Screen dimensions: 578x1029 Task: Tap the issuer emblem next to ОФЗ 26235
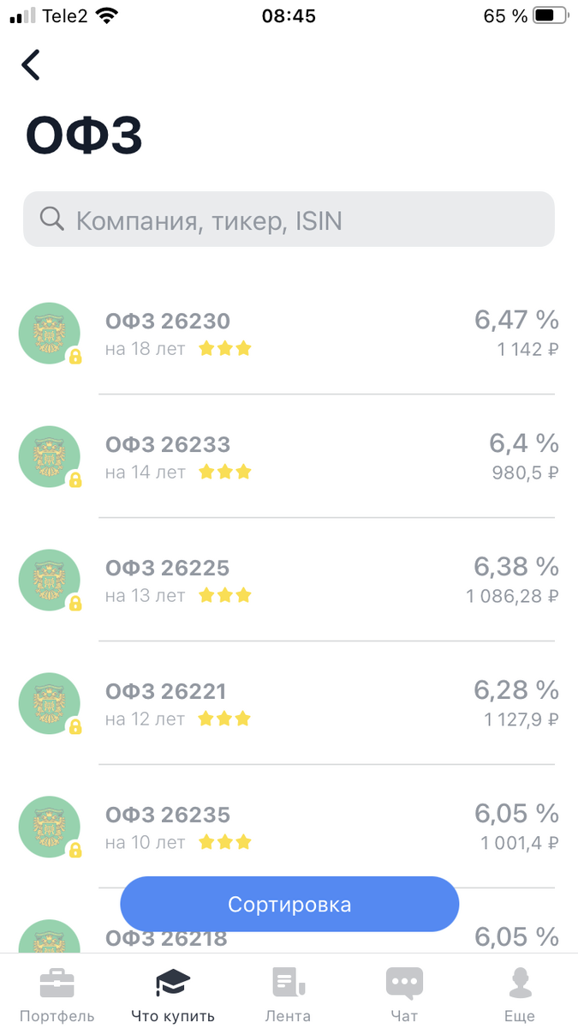tap(49, 826)
